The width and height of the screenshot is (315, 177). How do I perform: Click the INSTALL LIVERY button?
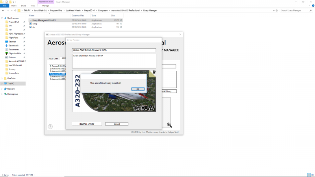(x=87, y=124)
